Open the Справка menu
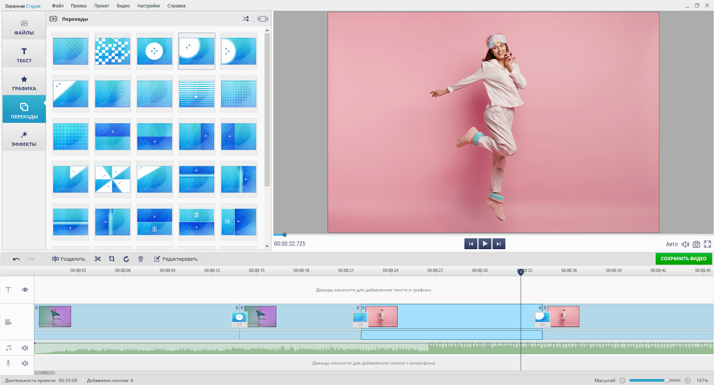Viewport: 714px width, 385px height. coord(176,6)
